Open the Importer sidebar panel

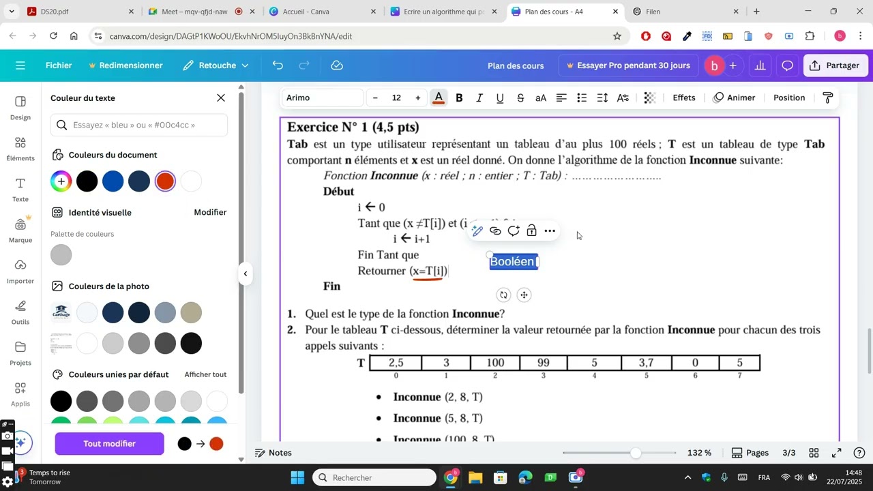20,271
